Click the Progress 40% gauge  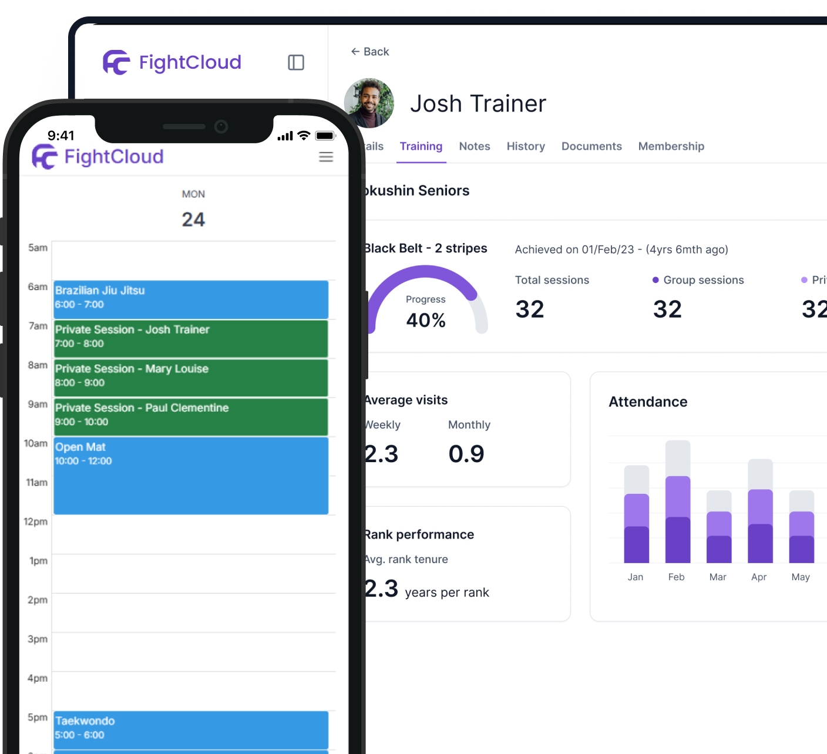[427, 301]
